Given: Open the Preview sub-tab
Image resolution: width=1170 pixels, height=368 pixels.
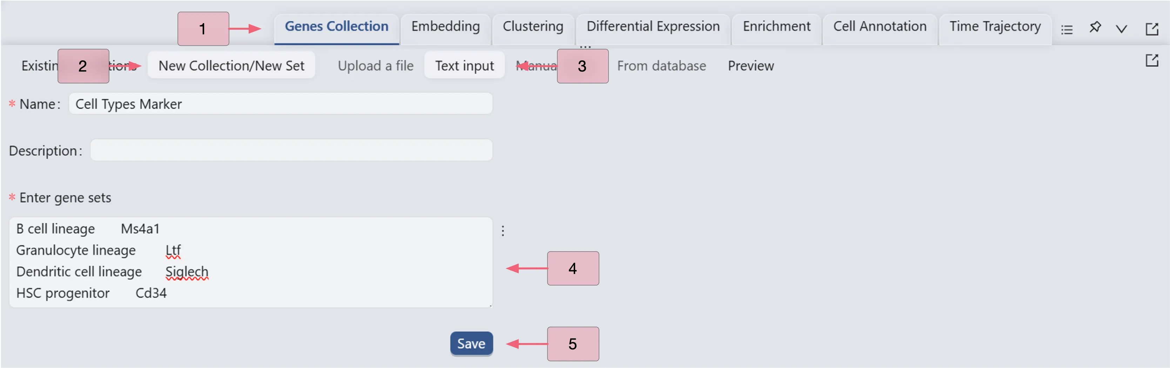Looking at the screenshot, I should tap(751, 66).
